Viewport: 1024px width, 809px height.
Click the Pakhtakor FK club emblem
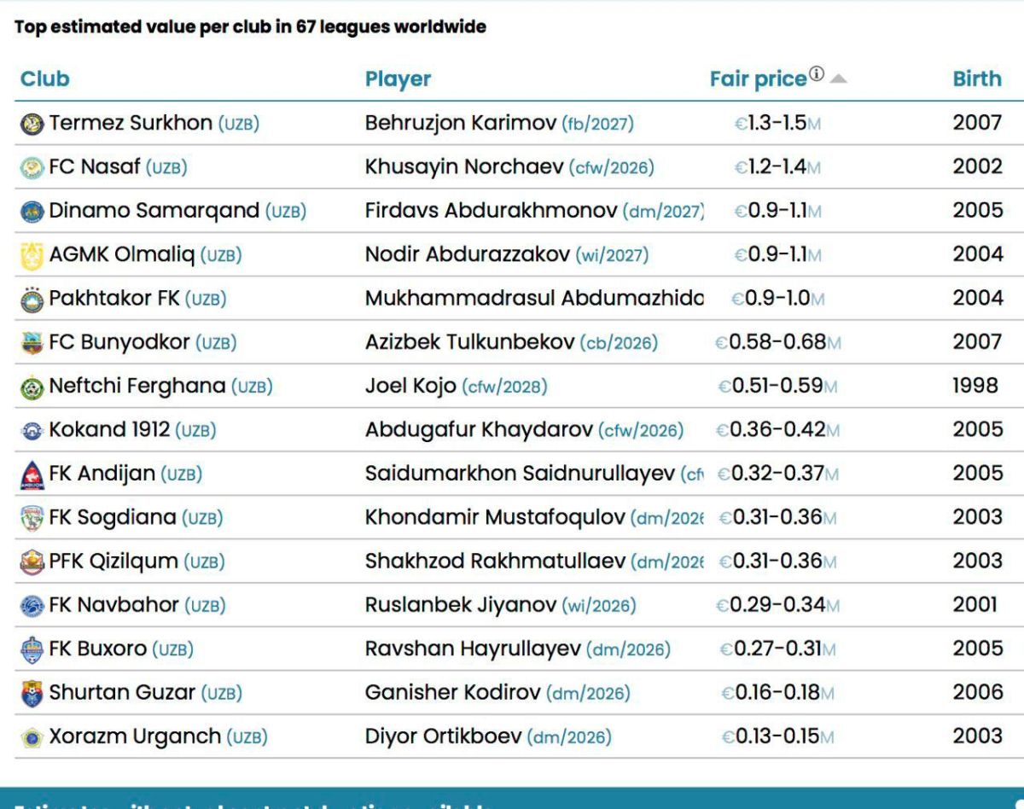[x=32, y=300]
